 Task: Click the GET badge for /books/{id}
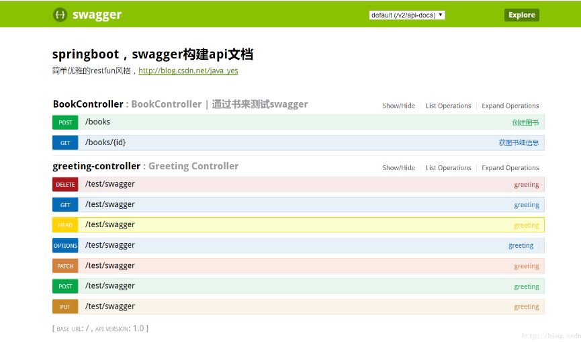[x=65, y=143]
